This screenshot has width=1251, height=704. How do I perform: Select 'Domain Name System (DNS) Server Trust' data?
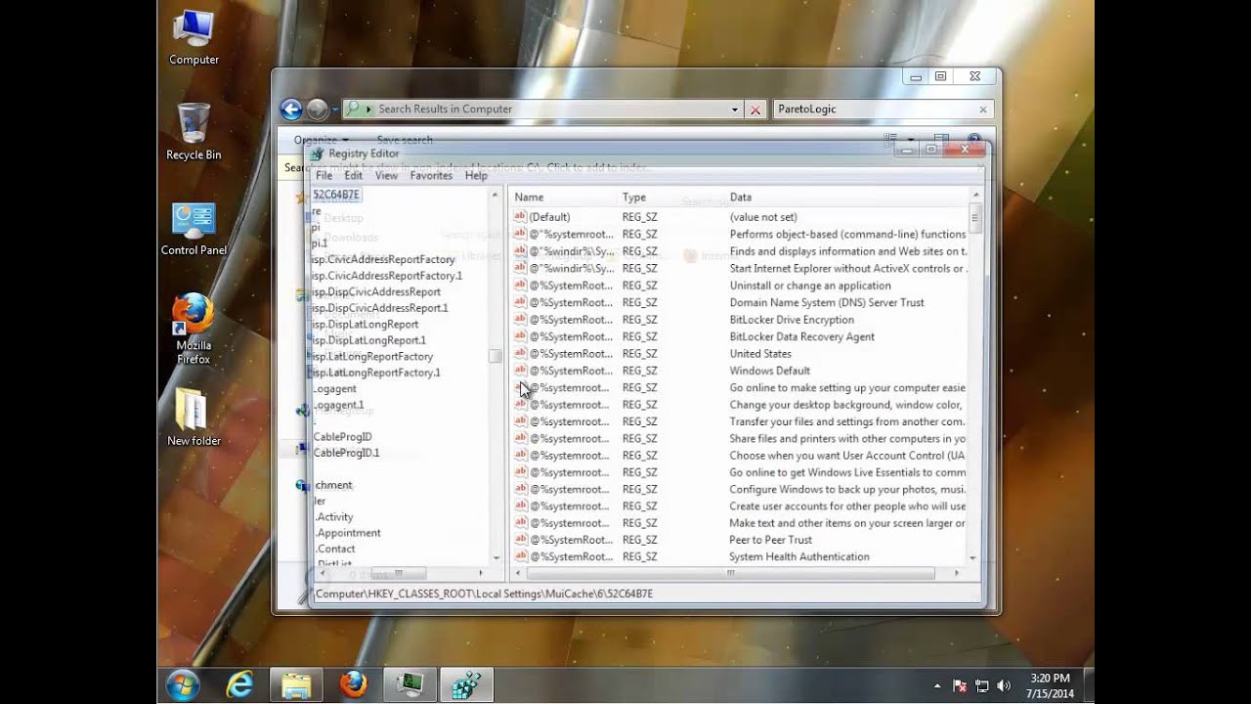[827, 302]
